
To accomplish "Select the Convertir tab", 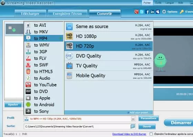I will pyautogui.click(x=105, y=13).
